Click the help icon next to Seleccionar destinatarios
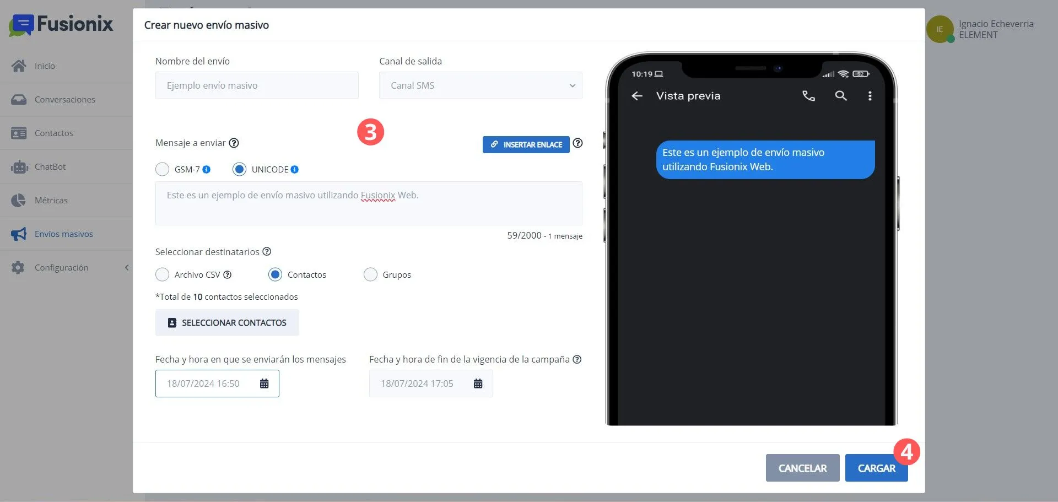This screenshot has width=1058, height=502. click(267, 252)
